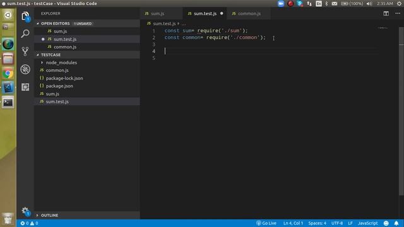This screenshot has height=227, width=404.
Task: Select JavaScript language mode
Action: (367, 223)
